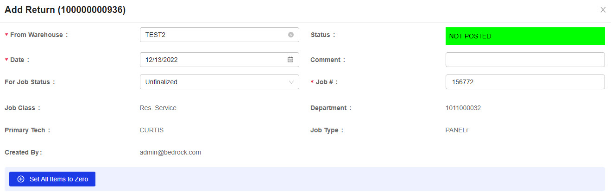Click the Department number 1011000032
This screenshot has width=611, height=192.
pos(463,108)
